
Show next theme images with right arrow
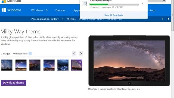pyautogui.click(x=81, y=53)
